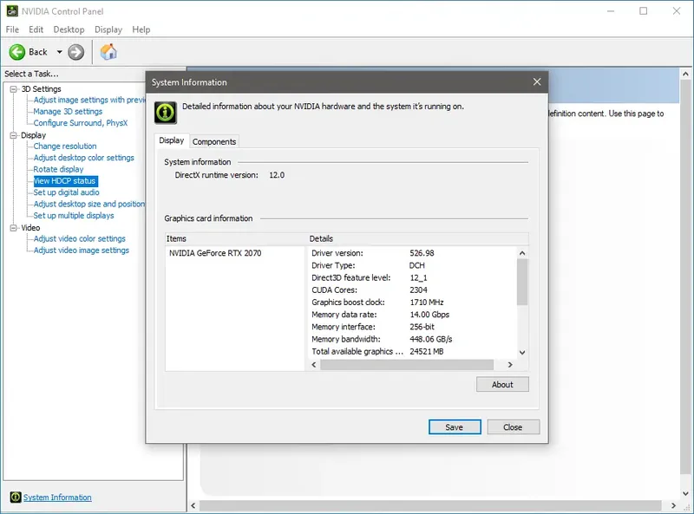Collapse the 3D Settings tree node
The height and width of the screenshot is (514, 694).
click(x=14, y=89)
